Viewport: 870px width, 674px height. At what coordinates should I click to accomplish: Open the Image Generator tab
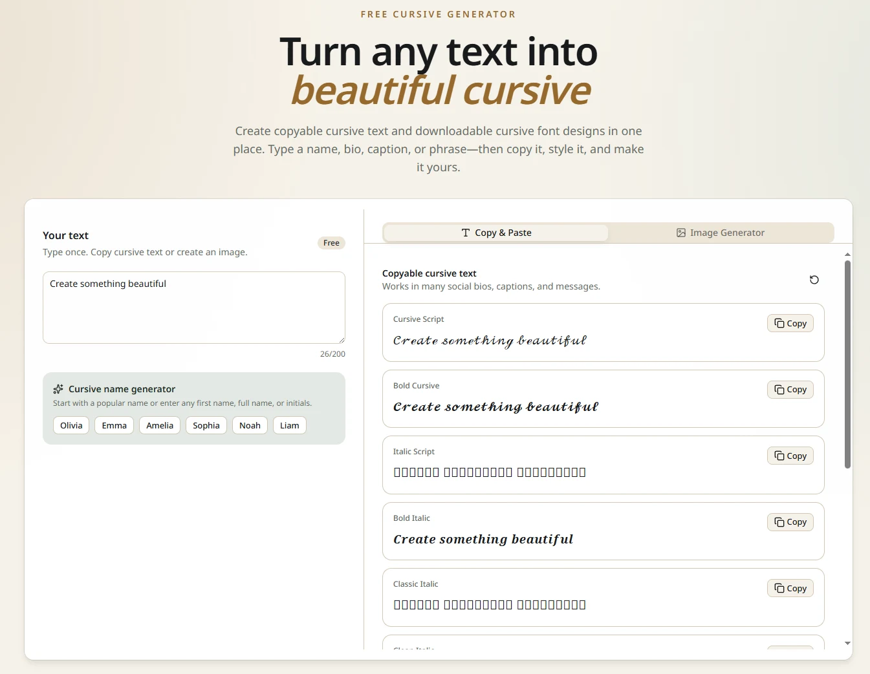[x=720, y=233]
